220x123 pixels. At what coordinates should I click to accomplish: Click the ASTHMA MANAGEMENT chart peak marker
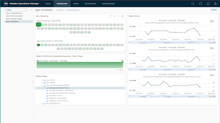pos(163,82)
